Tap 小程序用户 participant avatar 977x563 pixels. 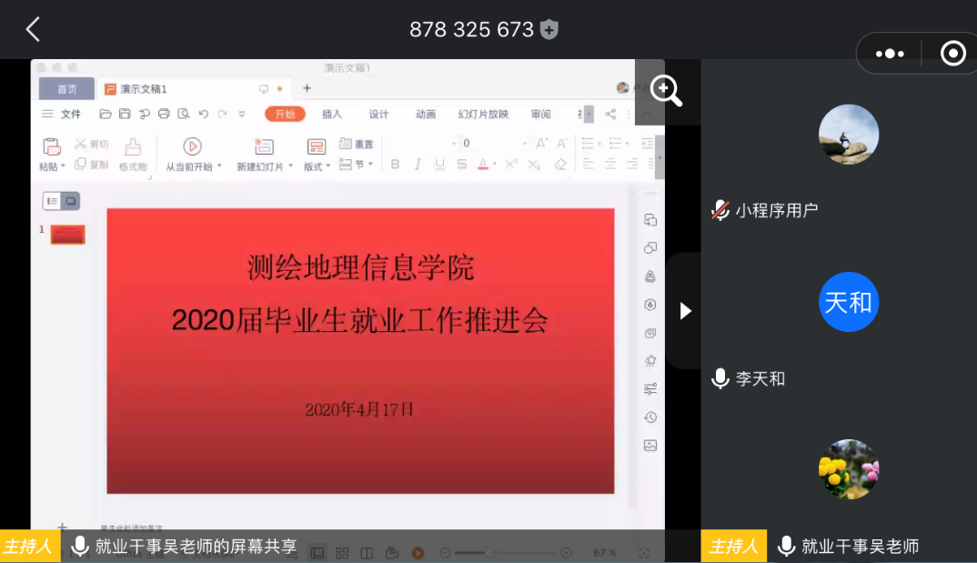point(849,135)
